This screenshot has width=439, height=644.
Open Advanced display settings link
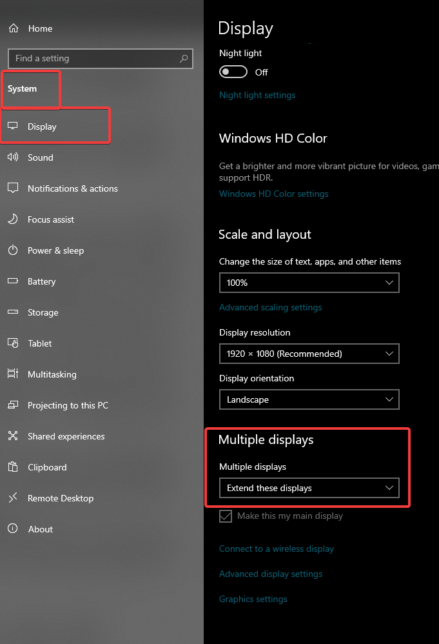271,574
